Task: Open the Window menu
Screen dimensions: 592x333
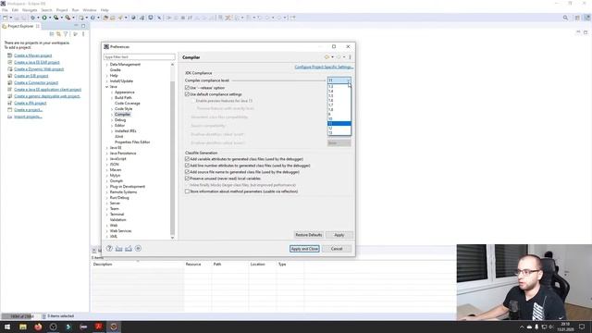Action: click(90, 10)
